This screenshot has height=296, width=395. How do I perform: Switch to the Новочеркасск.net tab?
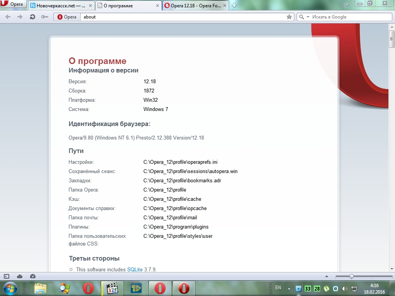(61, 5)
